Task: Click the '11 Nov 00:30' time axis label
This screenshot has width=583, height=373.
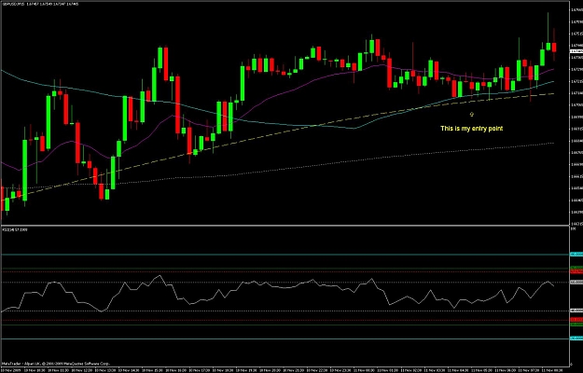Action: (x=364, y=370)
